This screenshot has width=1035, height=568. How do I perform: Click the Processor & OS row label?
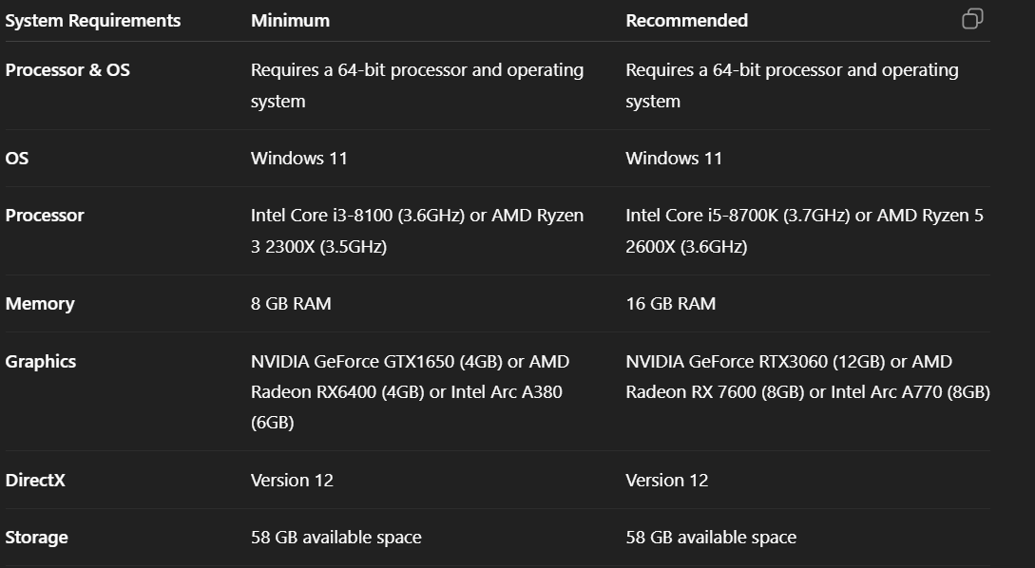(x=67, y=69)
